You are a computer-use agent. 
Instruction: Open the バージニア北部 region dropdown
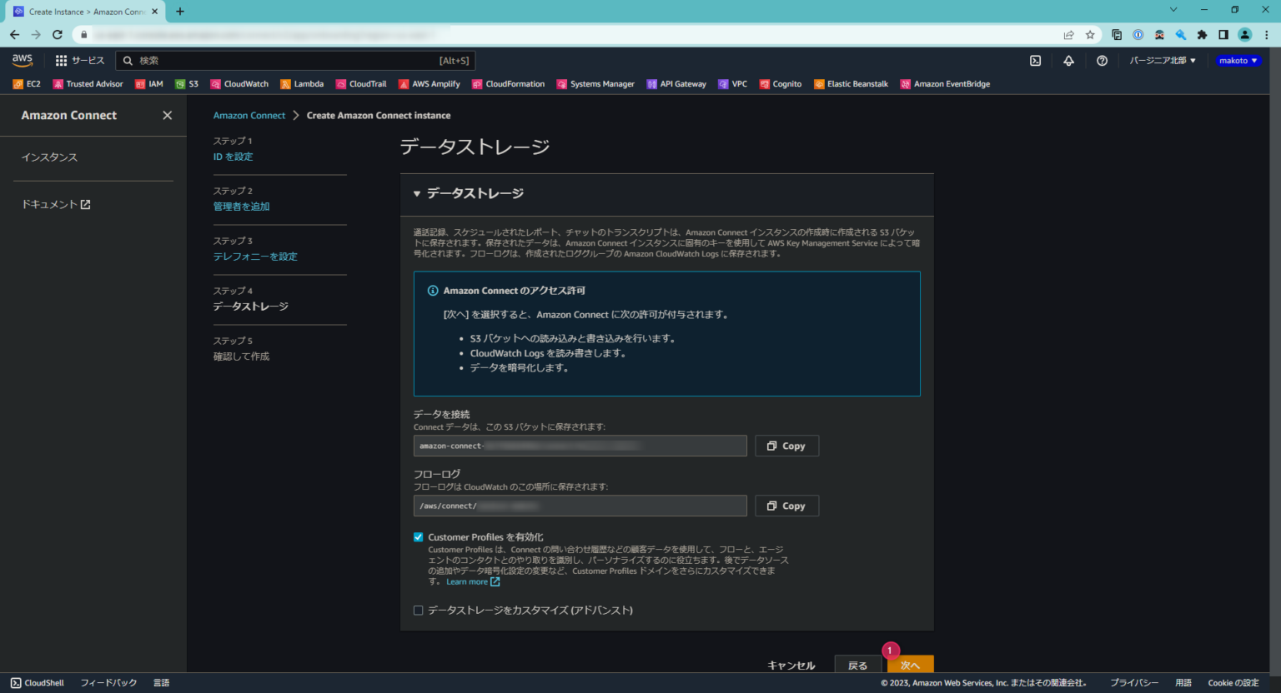coord(1163,60)
